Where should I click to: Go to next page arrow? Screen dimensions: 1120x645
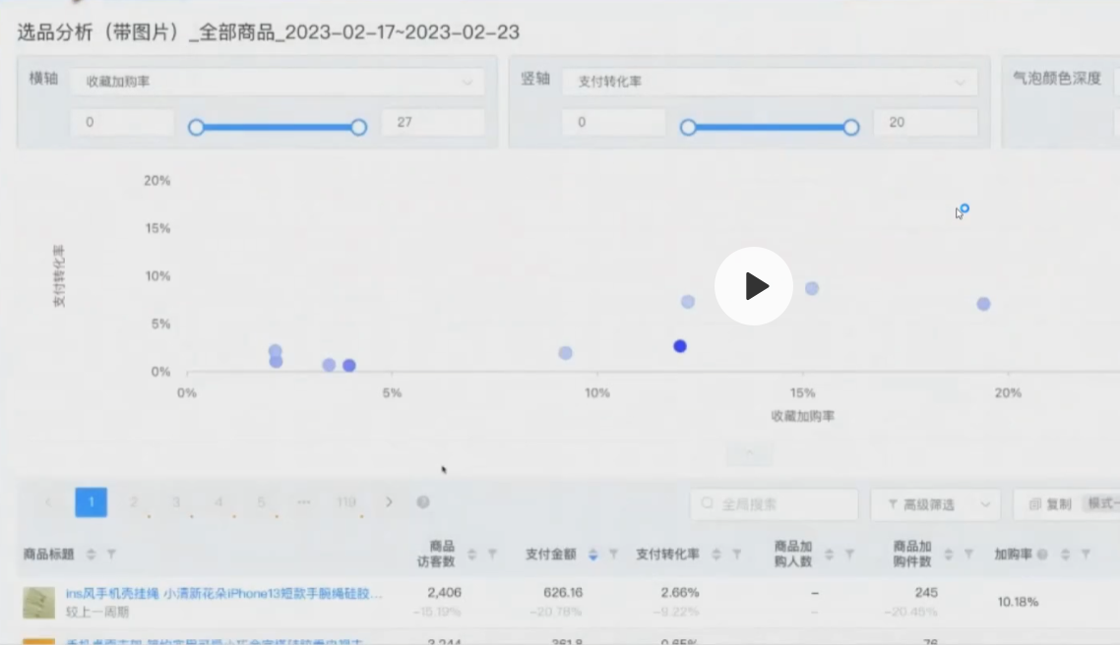[389, 502]
